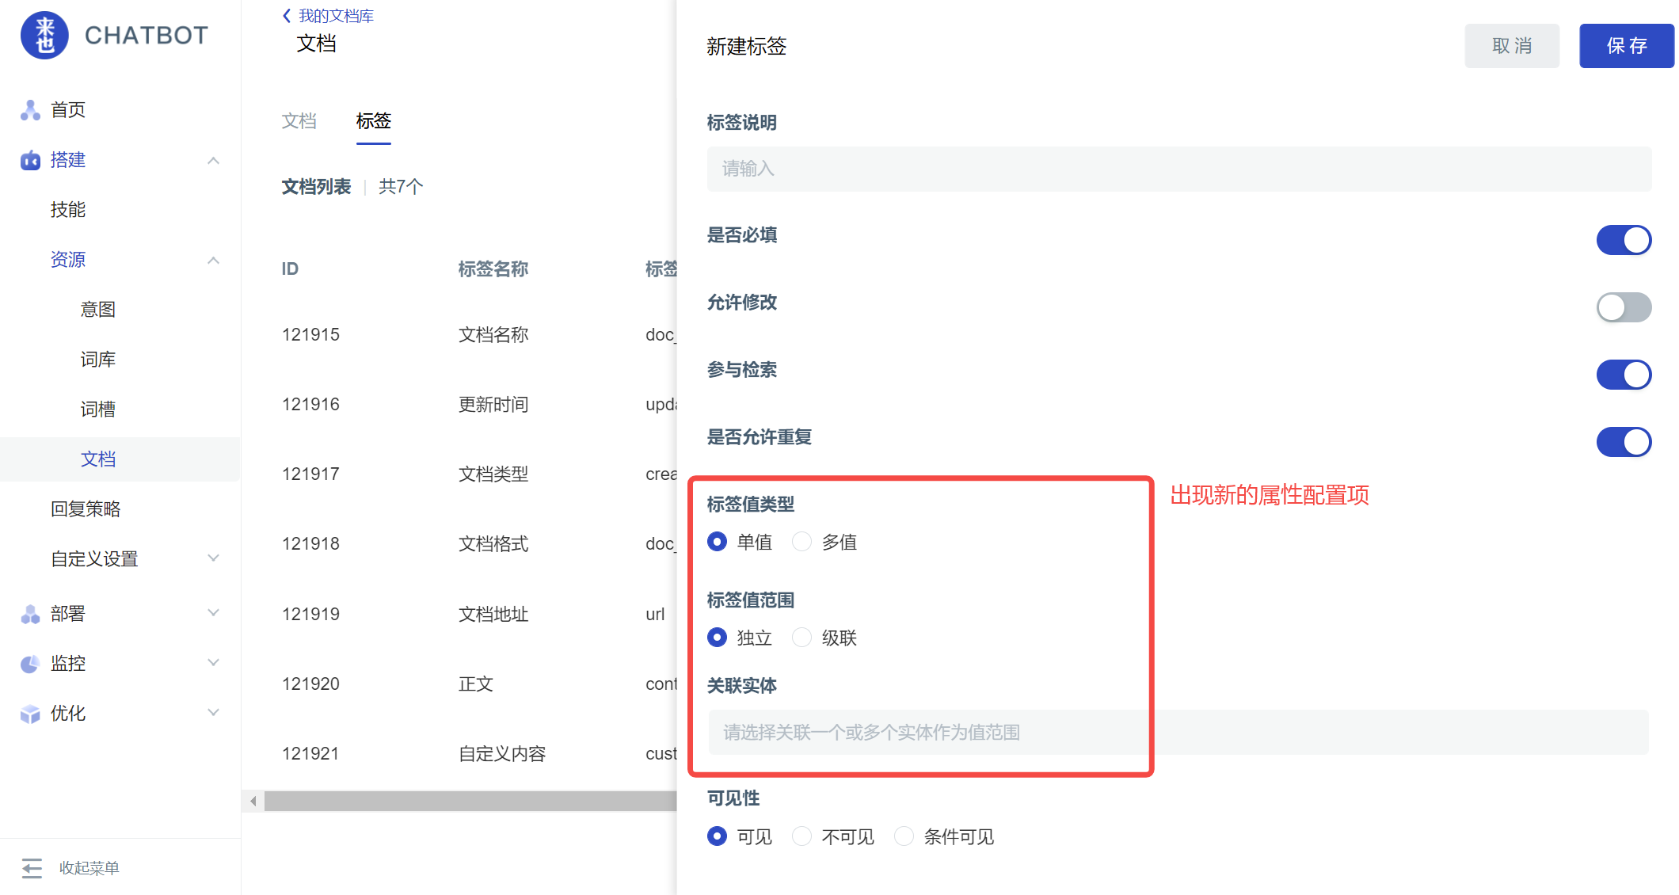Select the 多值 radio option
This screenshot has height=895, width=1679.
tap(801, 542)
